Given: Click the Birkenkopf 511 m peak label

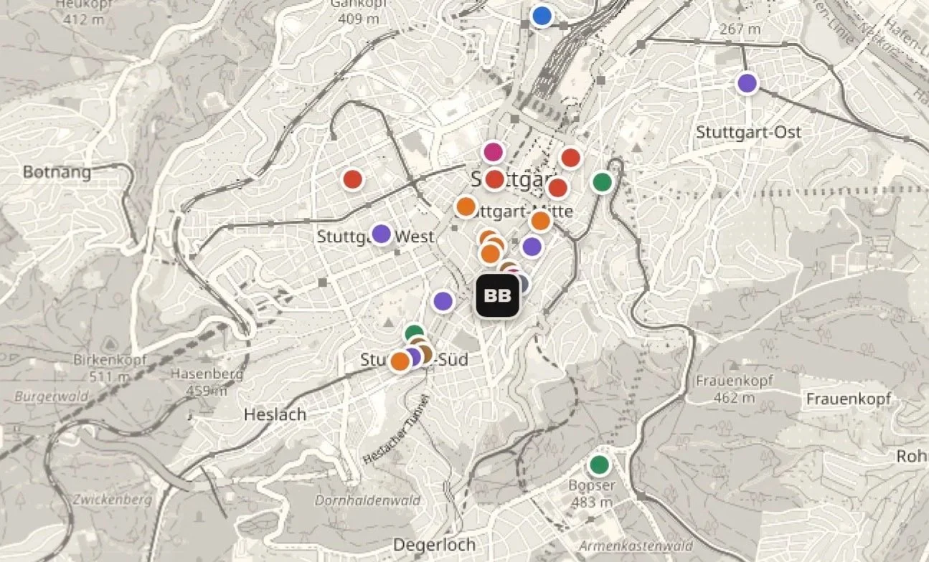Looking at the screenshot, I should tap(110, 368).
